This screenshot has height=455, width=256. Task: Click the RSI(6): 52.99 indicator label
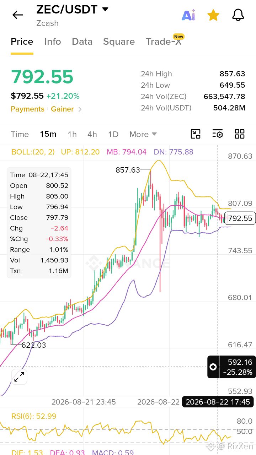[x=34, y=416]
